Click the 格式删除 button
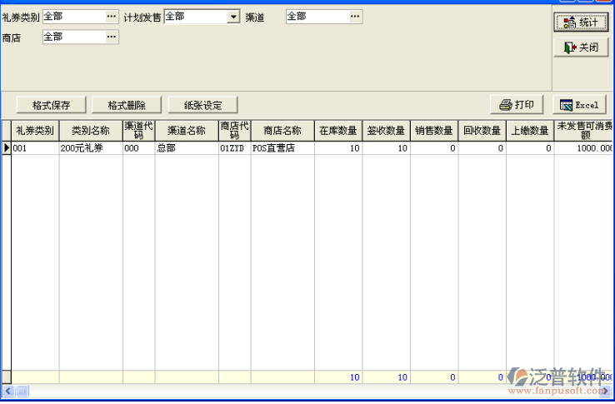The width and height of the screenshot is (615, 404). [x=126, y=105]
